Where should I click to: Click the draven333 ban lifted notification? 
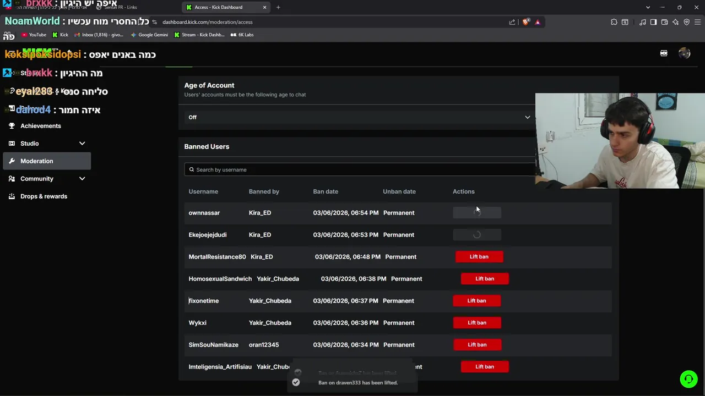point(352,382)
